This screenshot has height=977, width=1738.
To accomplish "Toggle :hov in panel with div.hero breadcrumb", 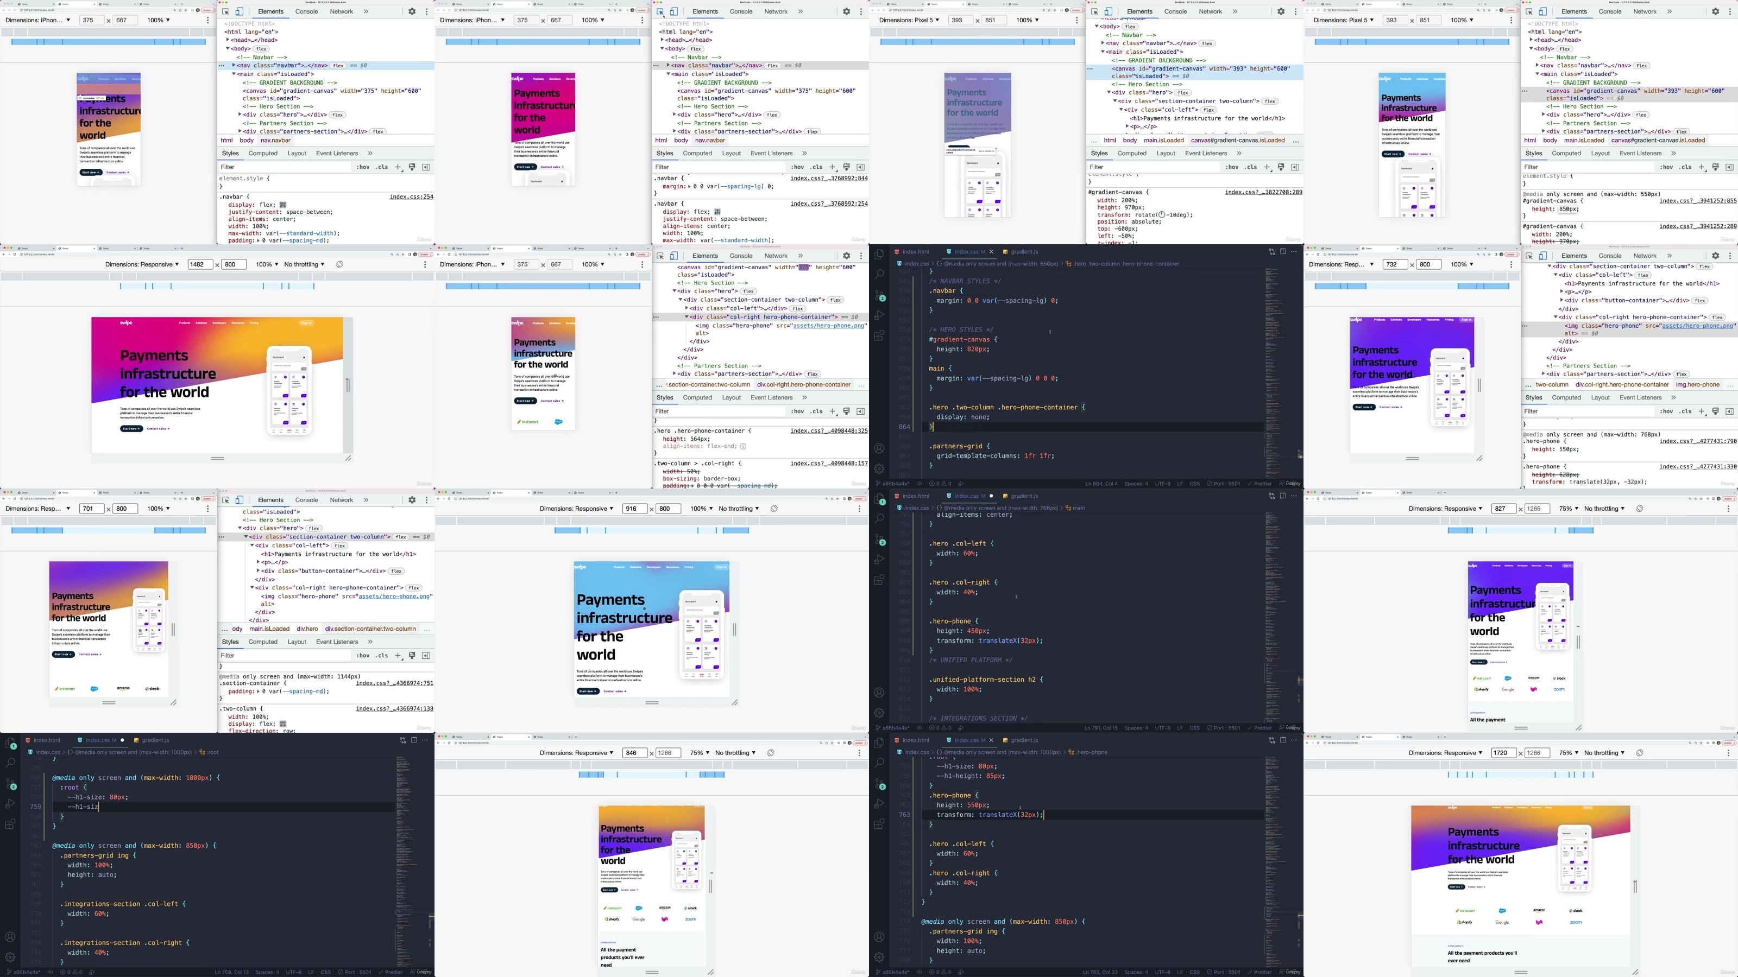I will click(363, 655).
